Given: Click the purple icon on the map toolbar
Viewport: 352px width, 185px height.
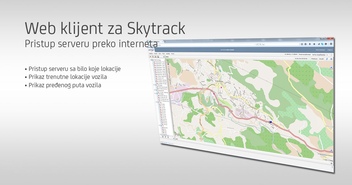Looking at the screenshot, I should pyautogui.click(x=168, y=64).
